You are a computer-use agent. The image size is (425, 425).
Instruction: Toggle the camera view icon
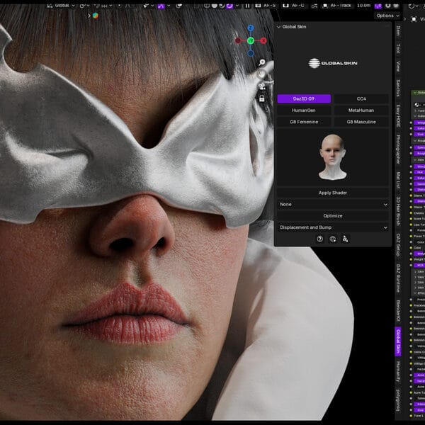[x=262, y=86]
